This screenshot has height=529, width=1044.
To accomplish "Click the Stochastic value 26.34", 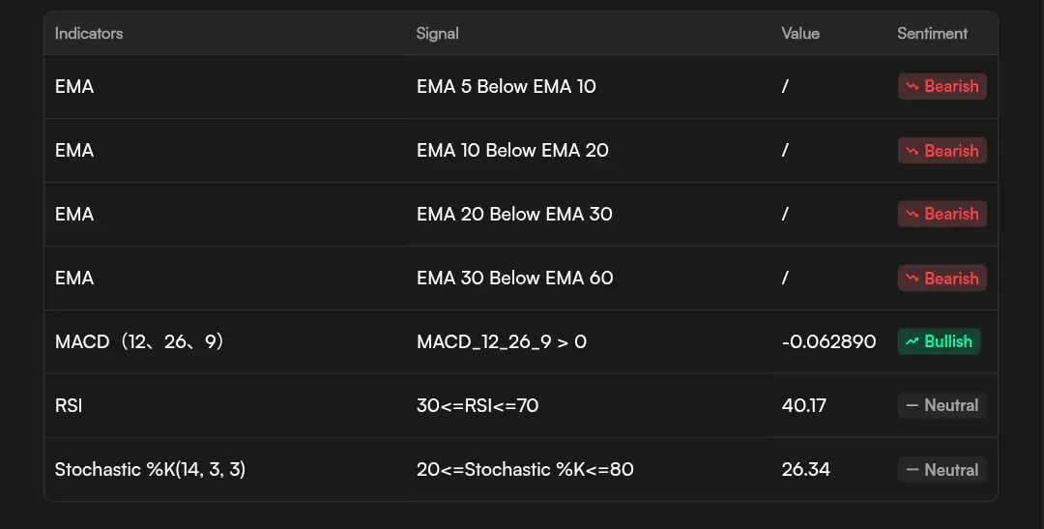I will pyautogui.click(x=806, y=470).
